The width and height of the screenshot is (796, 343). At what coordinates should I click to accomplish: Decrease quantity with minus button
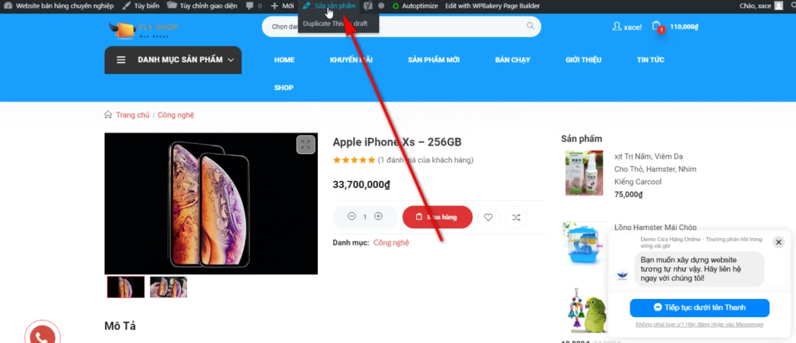click(x=351, y=216)
